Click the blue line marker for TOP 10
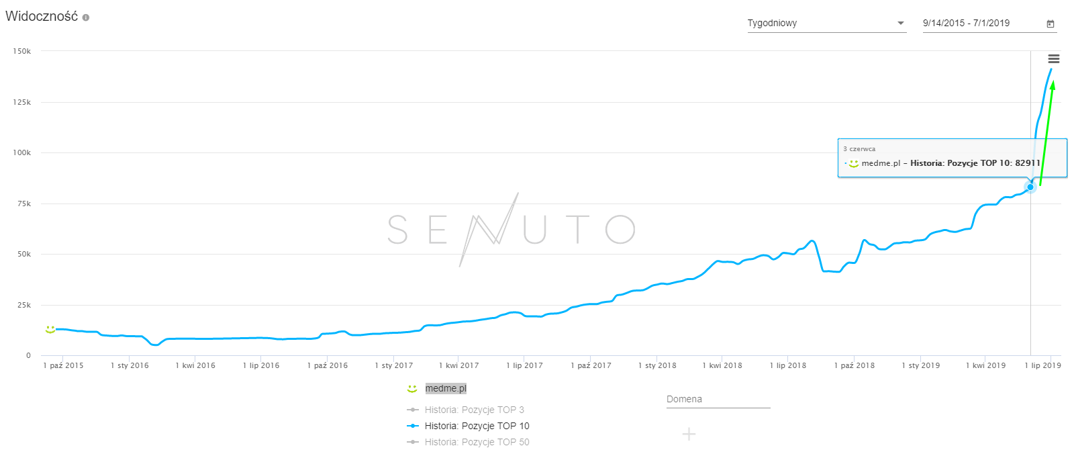This screenshot has height=452, width=1072. coord(413,426)
